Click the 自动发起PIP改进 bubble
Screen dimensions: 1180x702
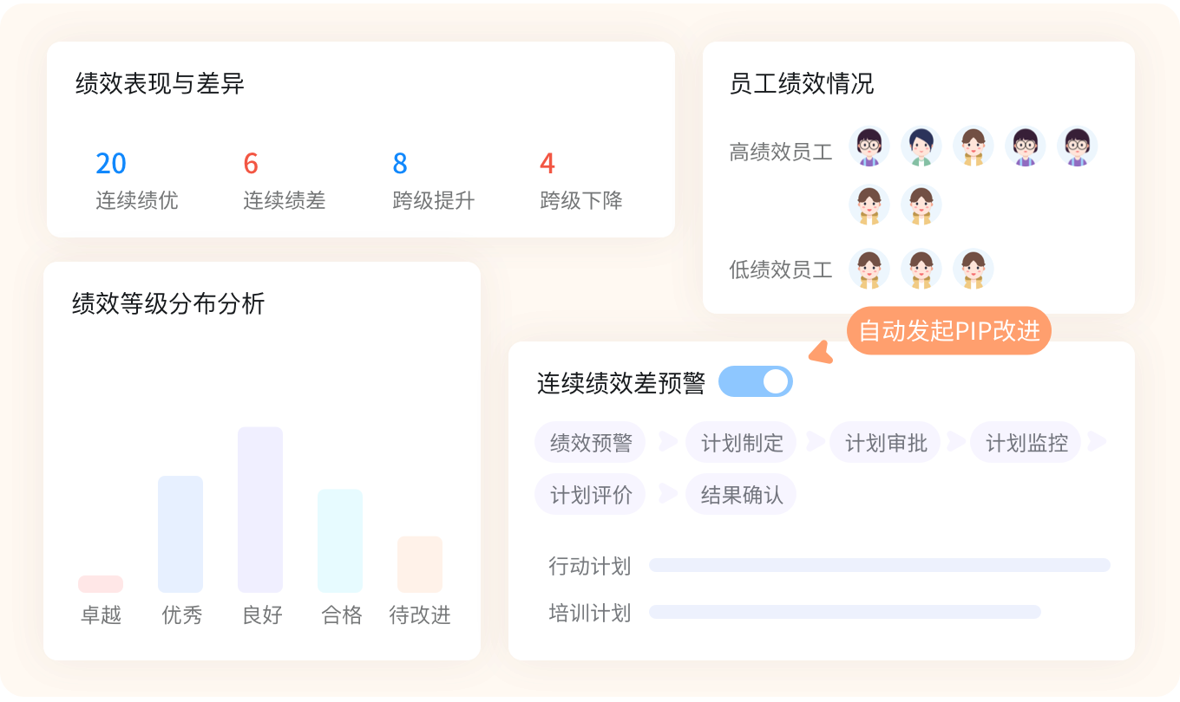click(x=948, y=330)
